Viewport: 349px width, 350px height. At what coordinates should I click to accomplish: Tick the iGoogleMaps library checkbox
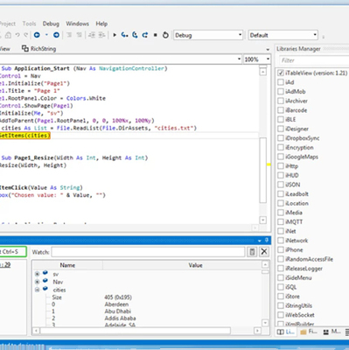281,157
